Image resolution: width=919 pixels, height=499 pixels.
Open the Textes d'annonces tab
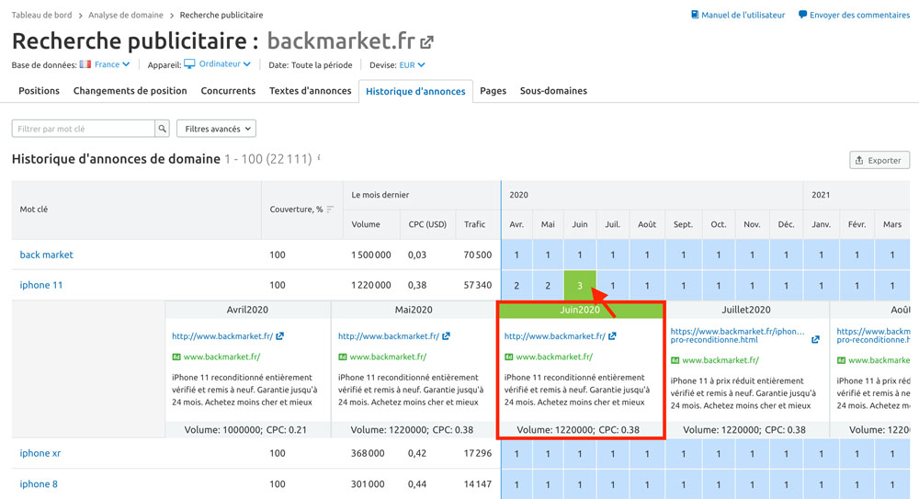click(310, 91)
